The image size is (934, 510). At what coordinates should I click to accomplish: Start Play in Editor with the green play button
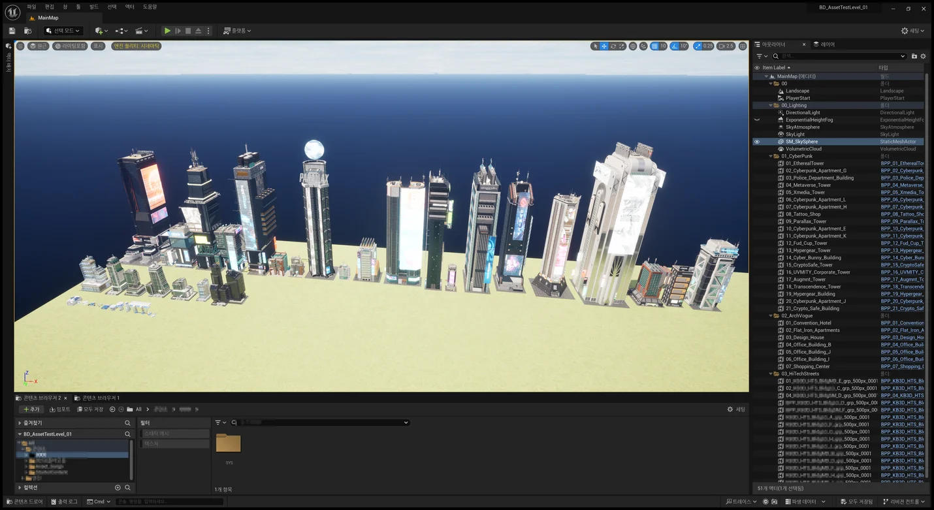click(x=167, y=31)
